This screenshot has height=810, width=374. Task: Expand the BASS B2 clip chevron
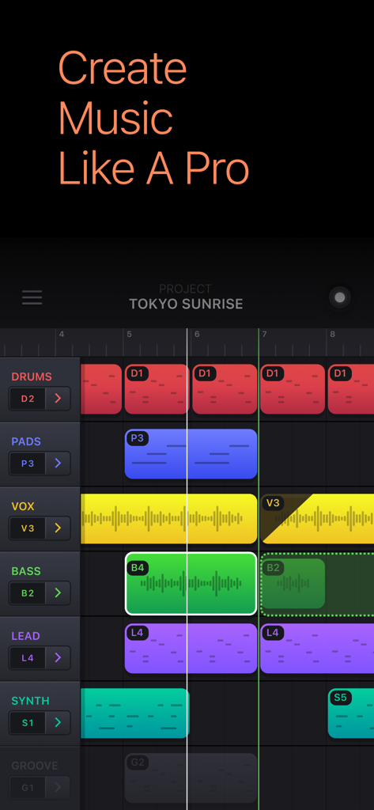58,593
